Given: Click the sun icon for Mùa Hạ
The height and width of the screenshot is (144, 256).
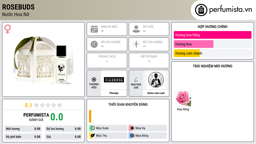Looking at the screenshot, I should point(132,128).
